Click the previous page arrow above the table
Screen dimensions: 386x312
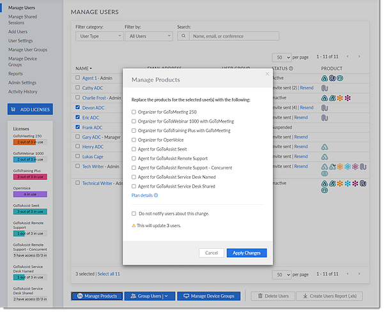[x=349, y=57]
